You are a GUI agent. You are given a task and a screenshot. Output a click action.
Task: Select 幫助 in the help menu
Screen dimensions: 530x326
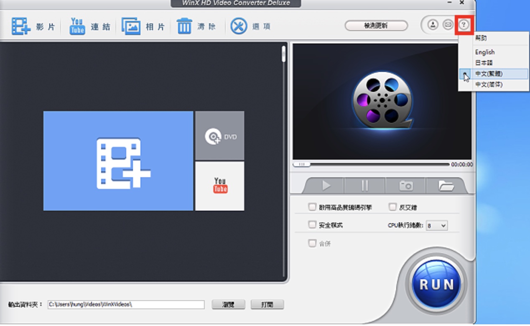481,38
